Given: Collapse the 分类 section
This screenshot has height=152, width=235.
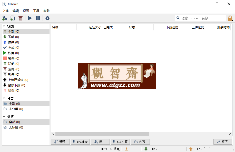Looking at the screenshot, I should pos(4,98).
